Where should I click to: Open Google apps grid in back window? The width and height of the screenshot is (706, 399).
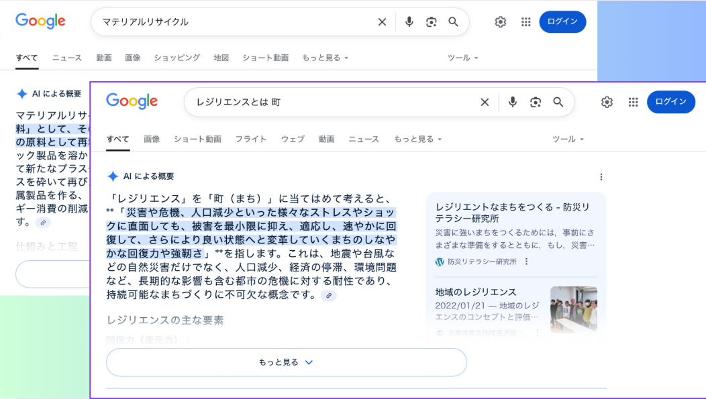pyautogui.click(x=525, y=21)
